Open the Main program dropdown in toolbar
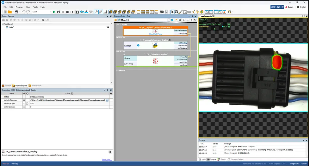This screenshot has width=309, height=166. click(50, 12)
